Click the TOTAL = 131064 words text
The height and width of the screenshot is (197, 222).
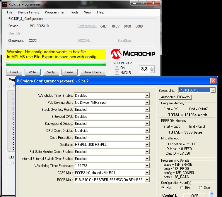(x=188, y=115)
